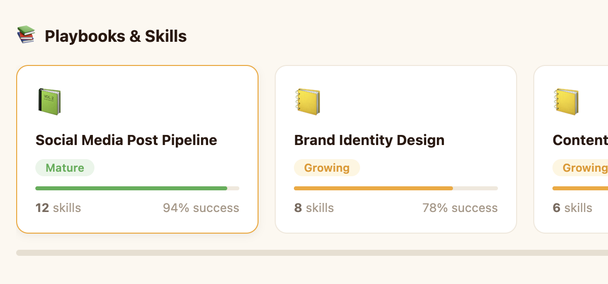608x284 pixels.
Task: Click the Playbooks & Skills section heading
Action: (116, 36)
